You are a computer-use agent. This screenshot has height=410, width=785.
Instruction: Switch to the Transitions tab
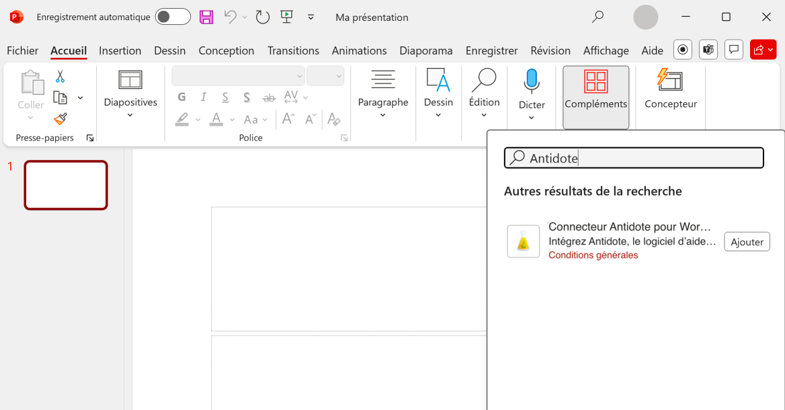pos(293,50)
